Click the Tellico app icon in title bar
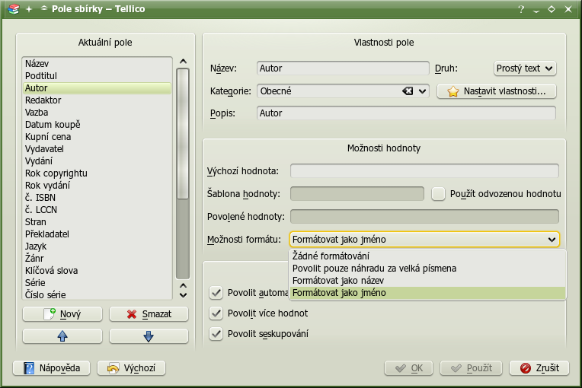582x388 pixels. (14, 9)
